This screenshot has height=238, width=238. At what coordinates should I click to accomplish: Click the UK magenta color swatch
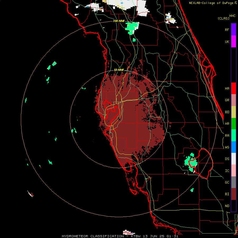pyautogui.click(x=234, y=42)
